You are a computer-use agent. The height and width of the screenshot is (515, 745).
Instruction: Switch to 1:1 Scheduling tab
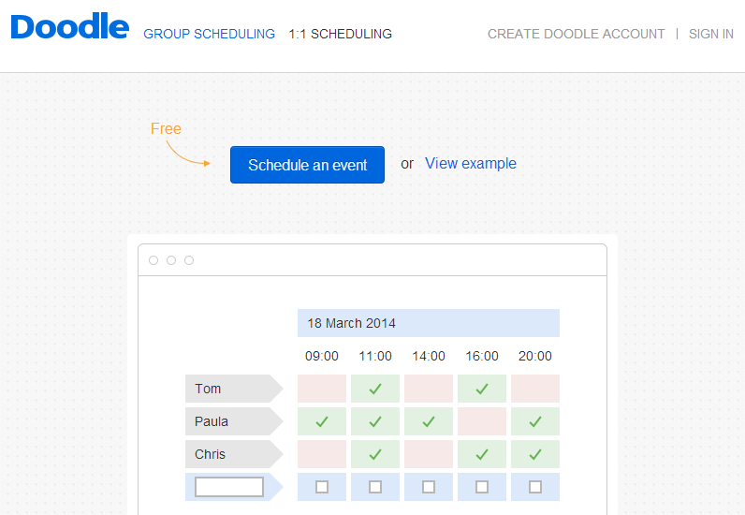coord(340,34)
